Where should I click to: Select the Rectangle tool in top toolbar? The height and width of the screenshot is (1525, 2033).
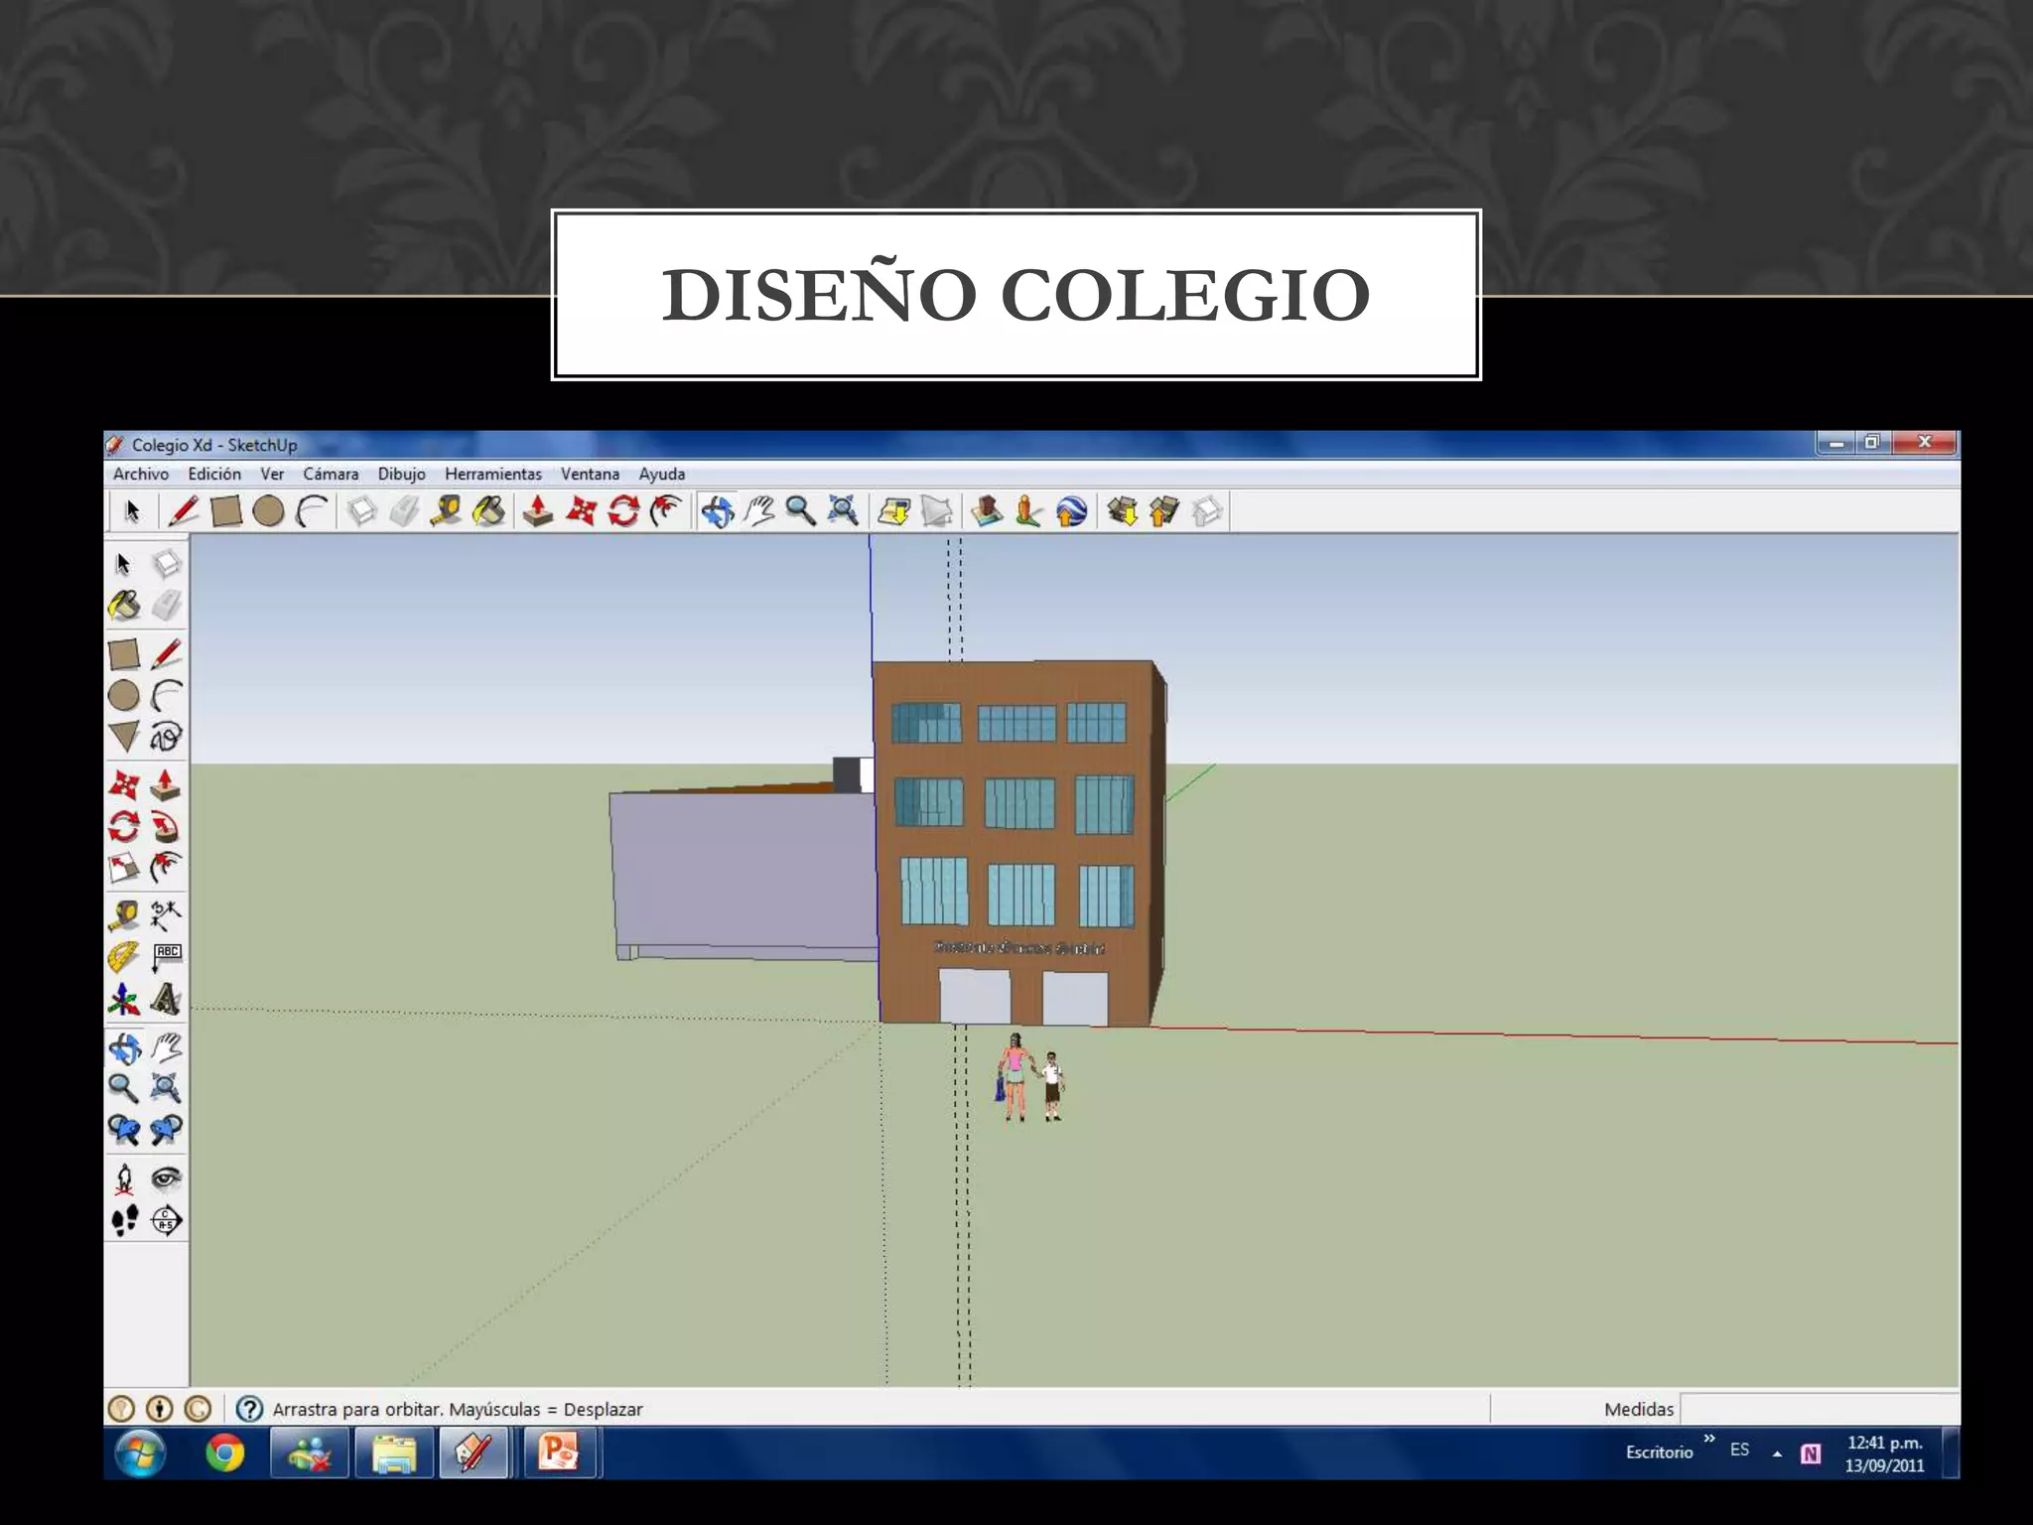coord(226,511)
